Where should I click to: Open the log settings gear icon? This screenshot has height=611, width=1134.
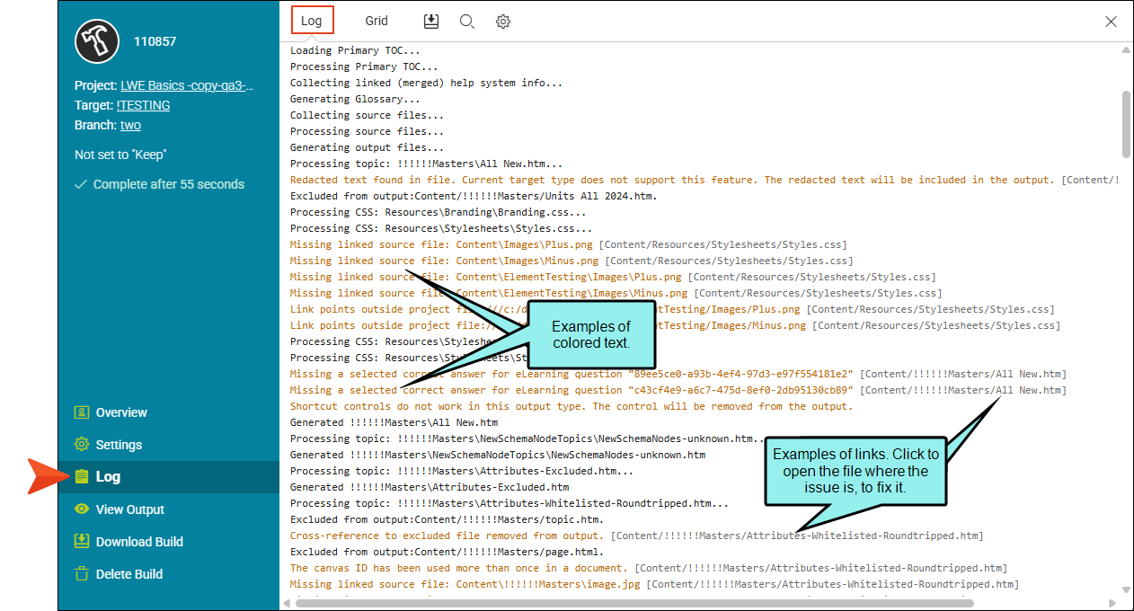[503, 21]
